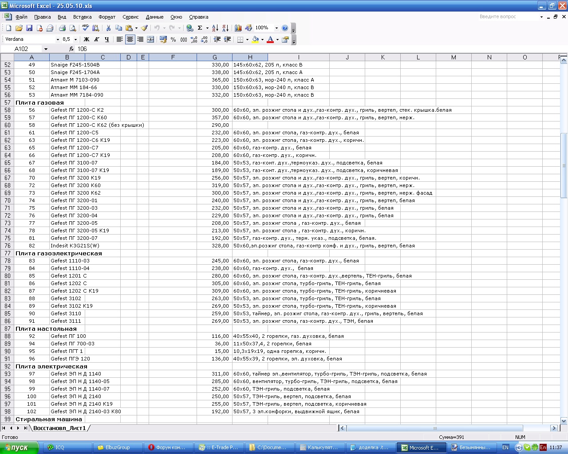Open the 100% zoom dropdown
This screenshot has height=454, width=568.
point(276,28)
